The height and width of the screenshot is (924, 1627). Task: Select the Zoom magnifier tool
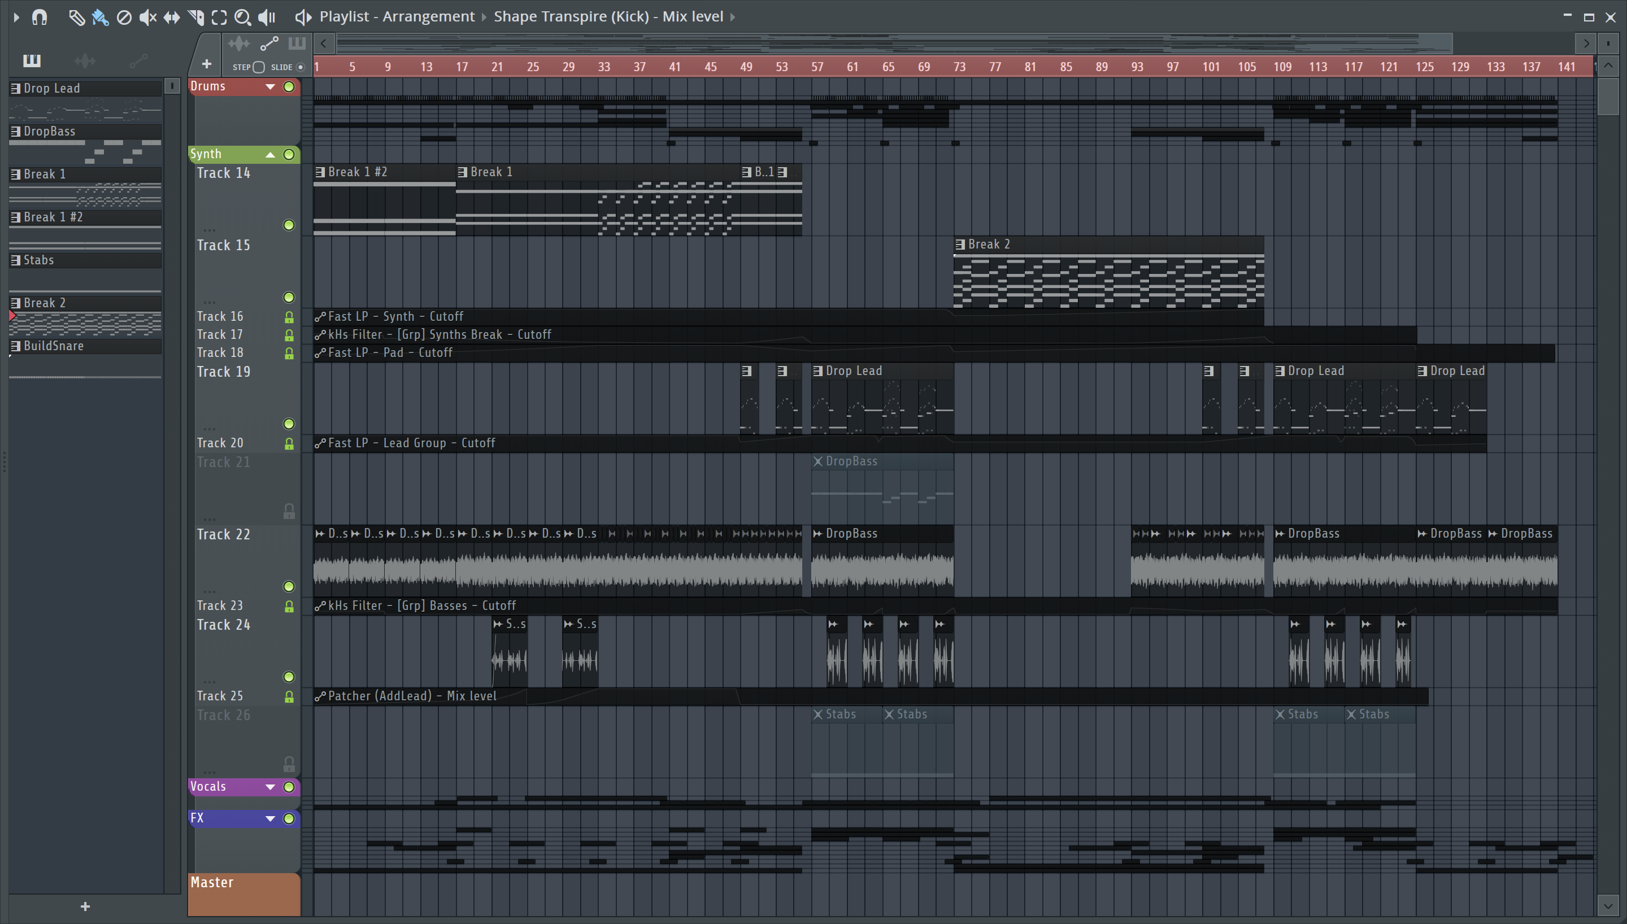(x=242, y=17)
